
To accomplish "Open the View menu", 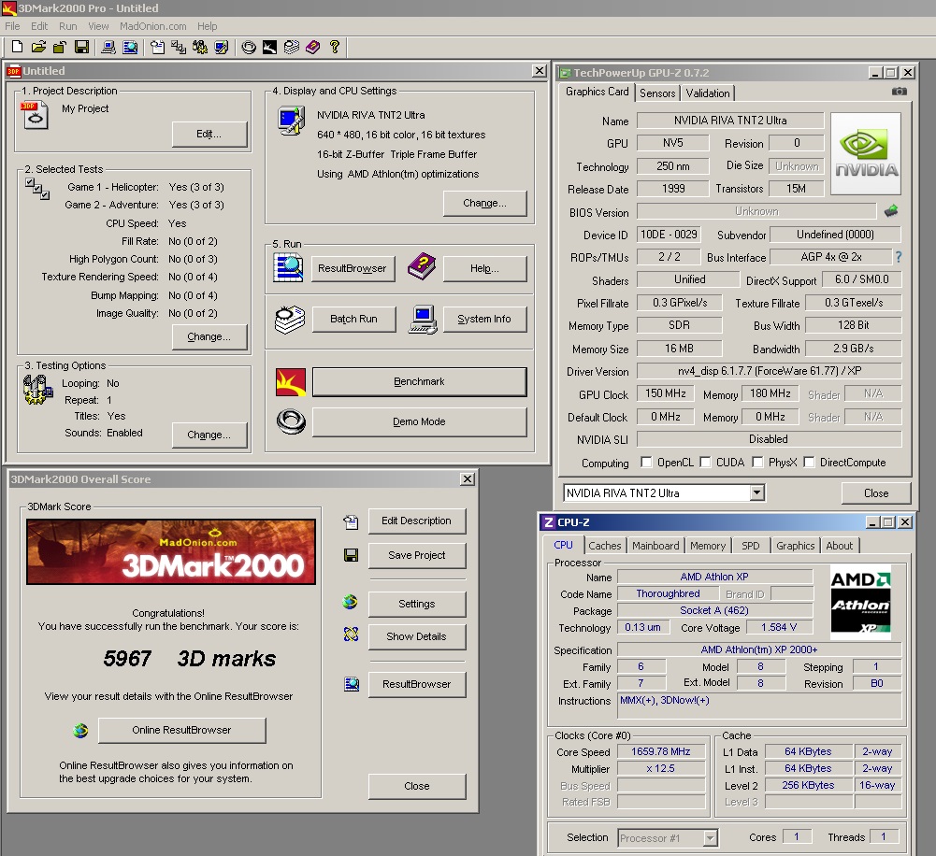I will (98, 26).
